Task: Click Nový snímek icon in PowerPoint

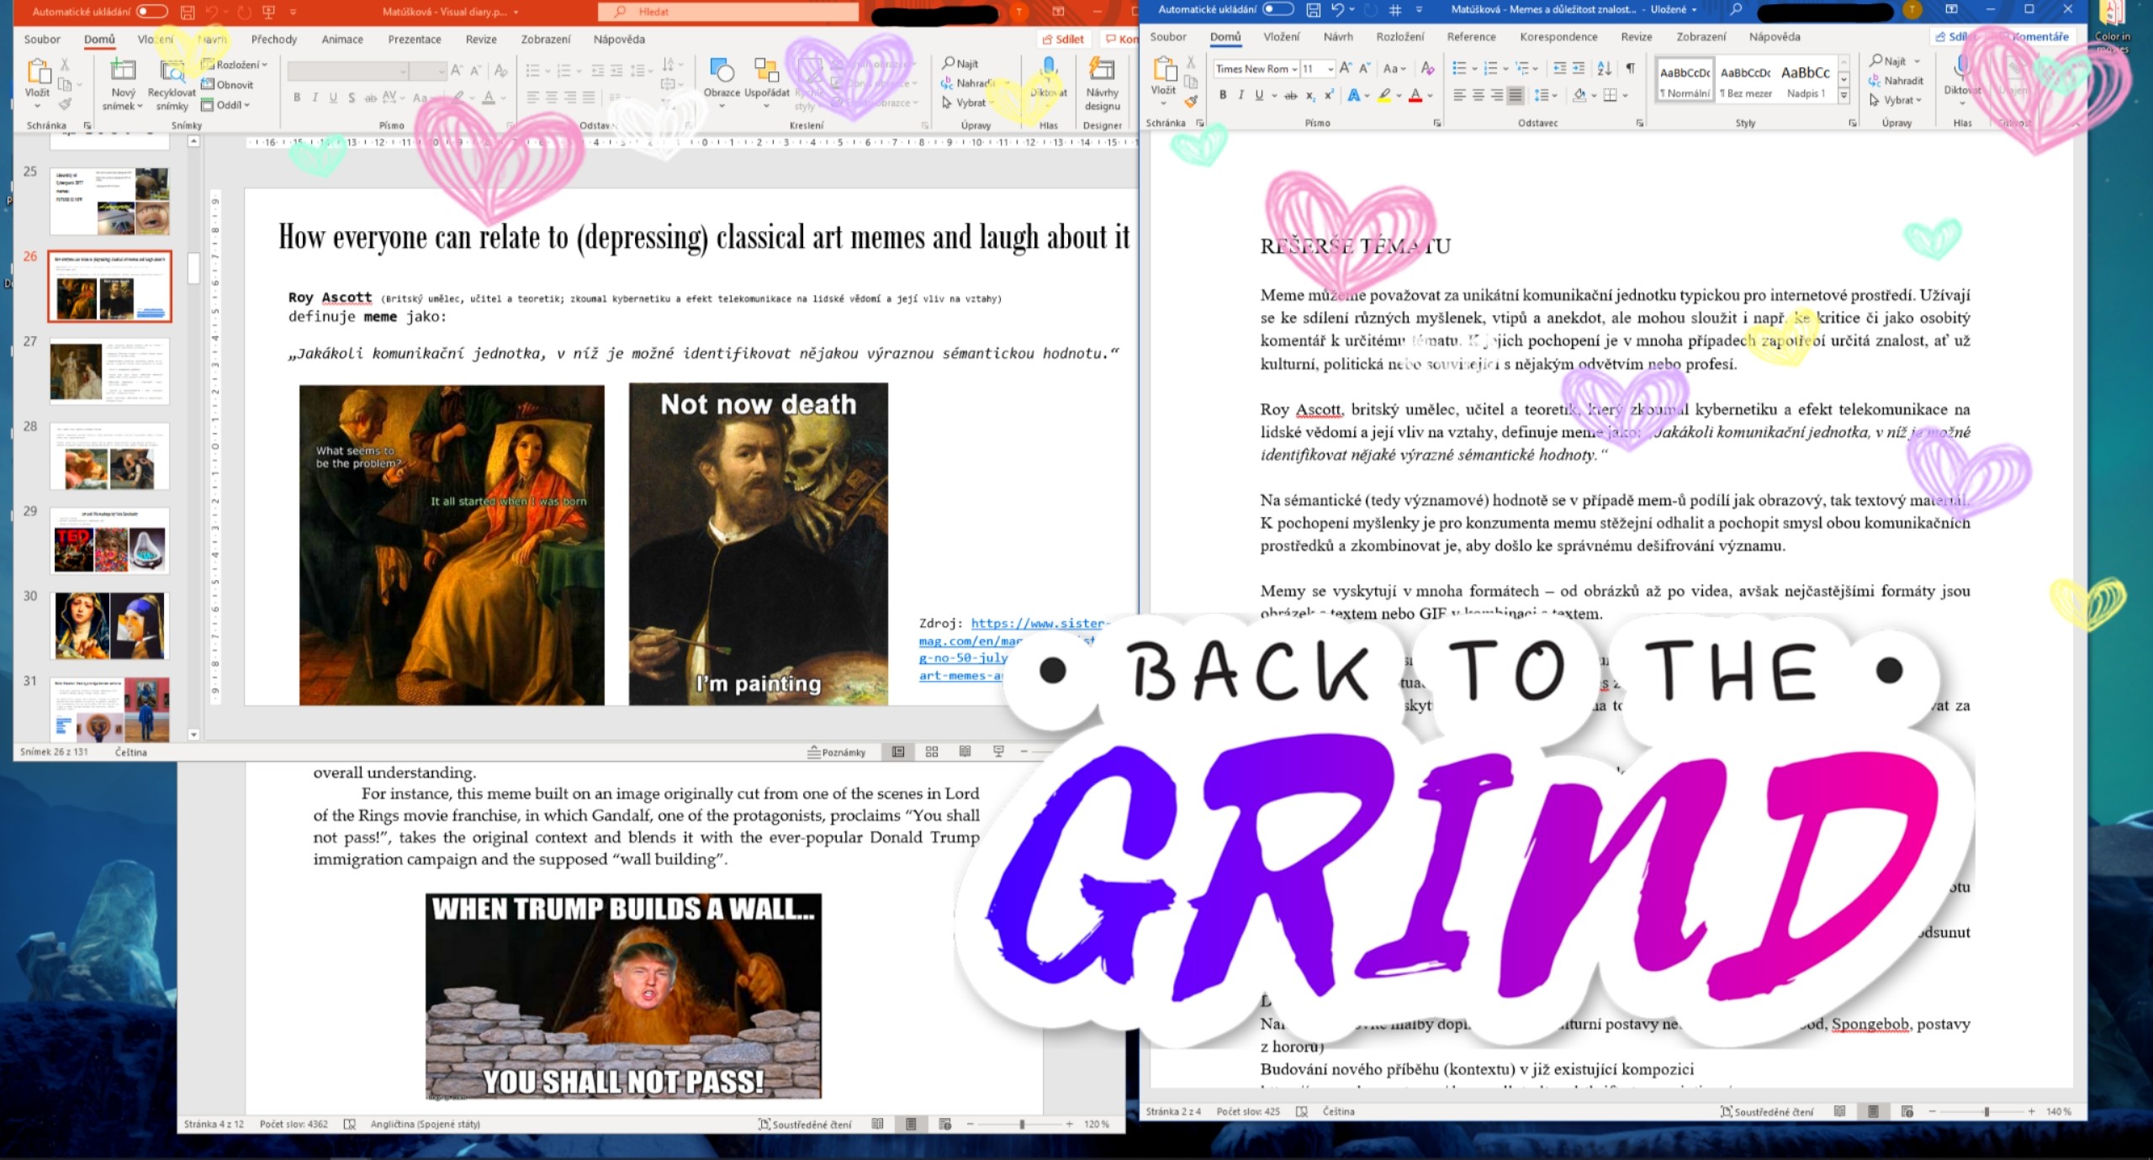Action: point(123,71)
